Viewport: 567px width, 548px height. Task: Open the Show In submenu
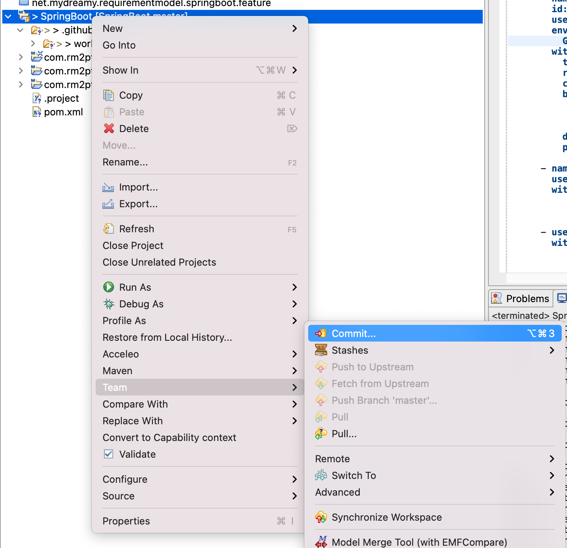click(200, 70)
